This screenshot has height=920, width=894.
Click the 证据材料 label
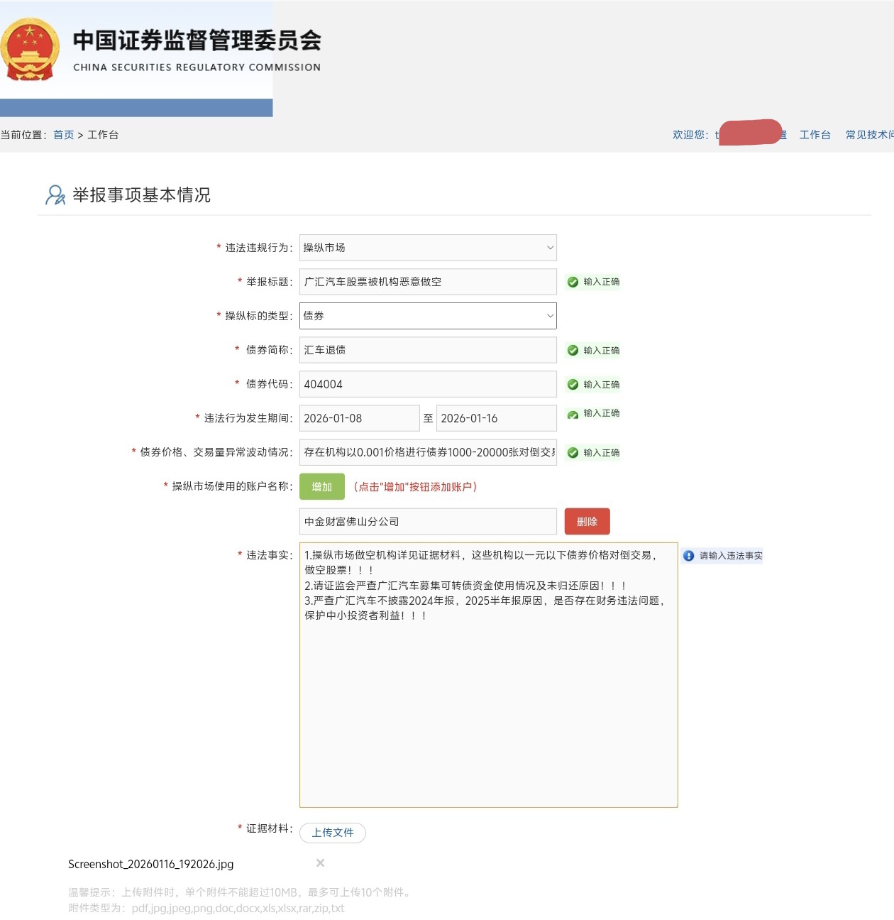click(269, 828)
